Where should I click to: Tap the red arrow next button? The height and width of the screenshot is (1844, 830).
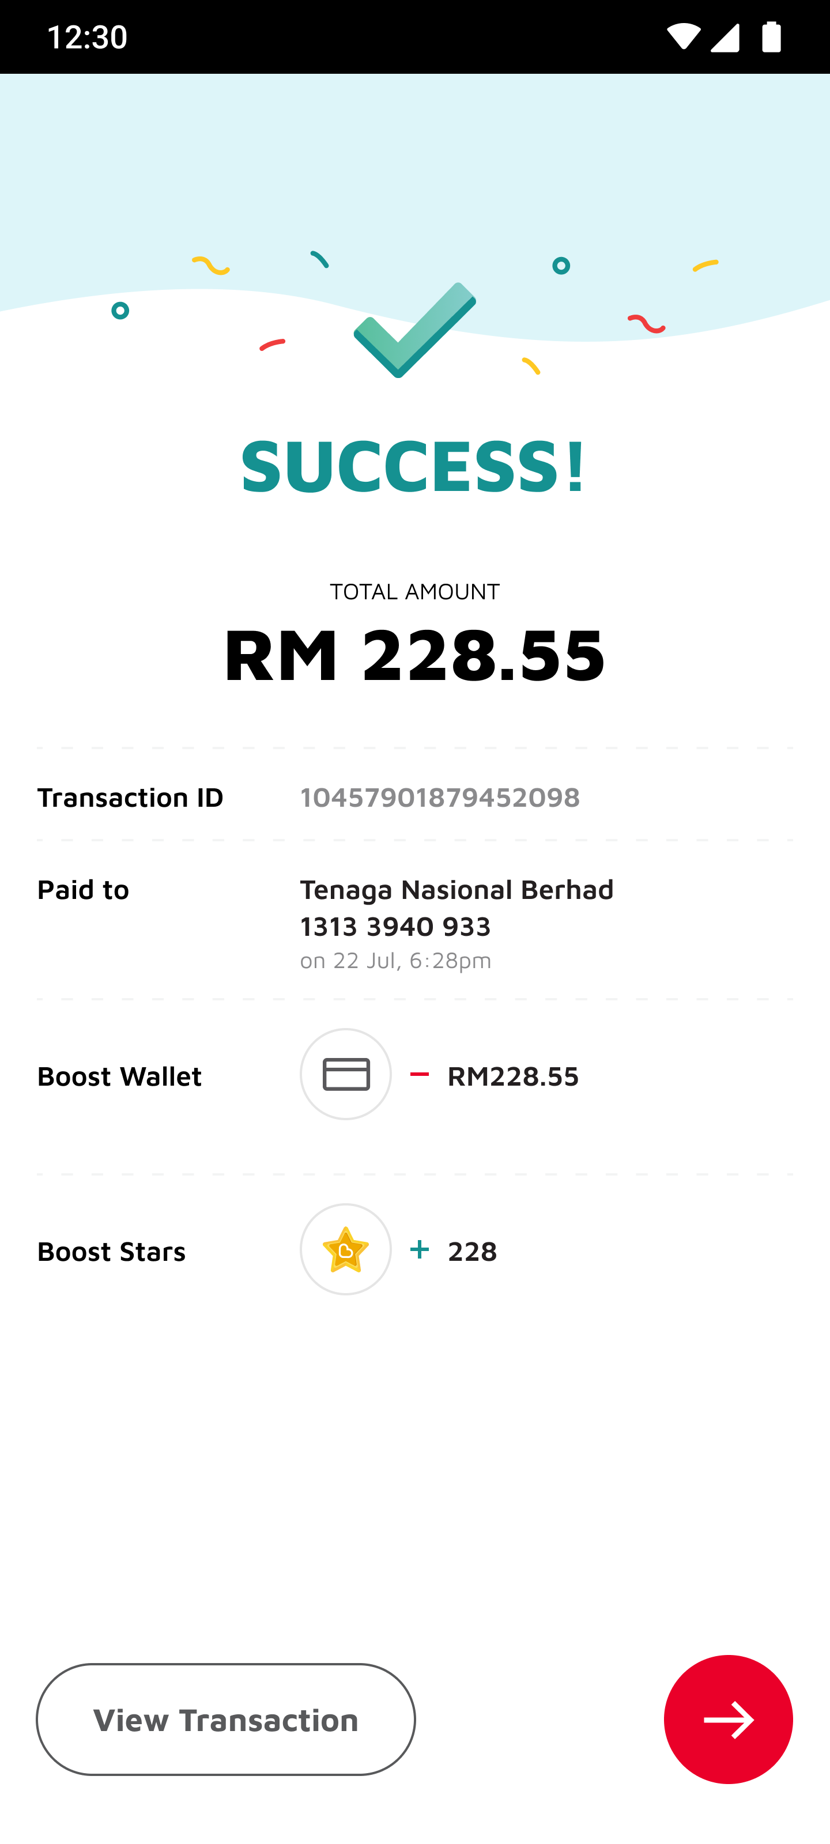click(727, 1719)
